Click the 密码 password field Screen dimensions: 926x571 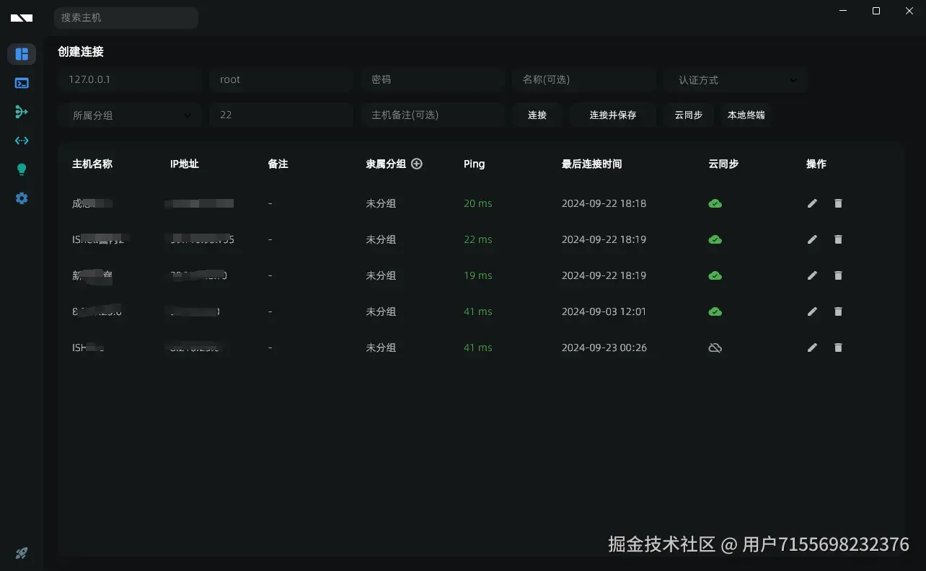433,80
